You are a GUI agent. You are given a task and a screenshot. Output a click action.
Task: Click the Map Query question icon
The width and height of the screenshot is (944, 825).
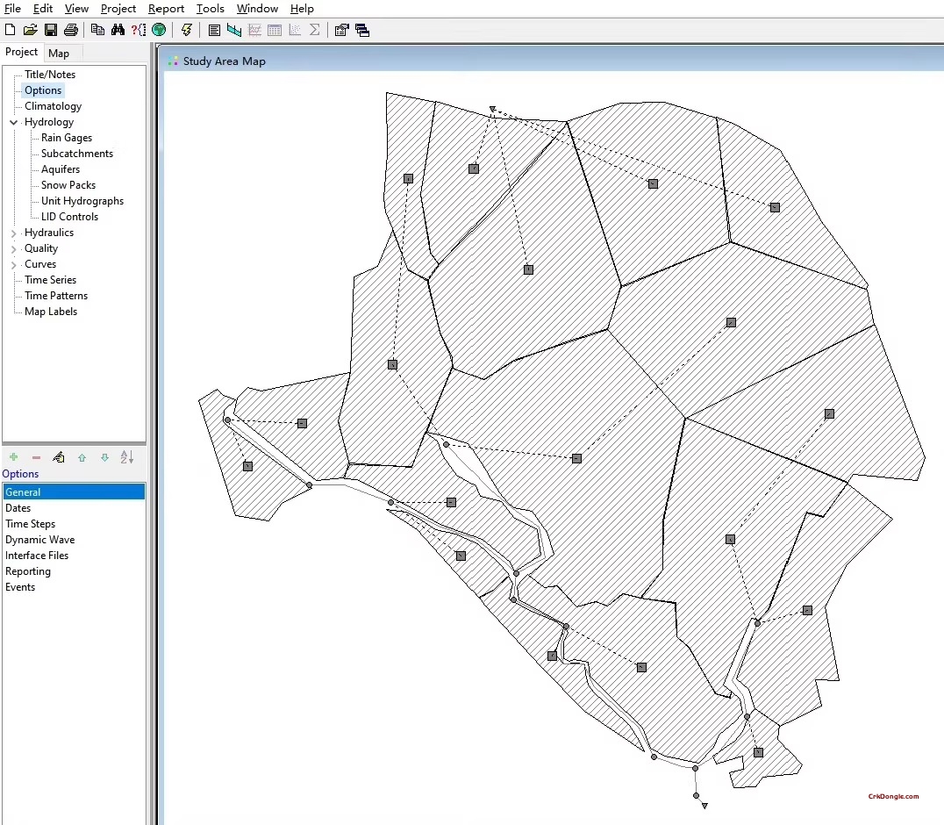pos(139,30)
